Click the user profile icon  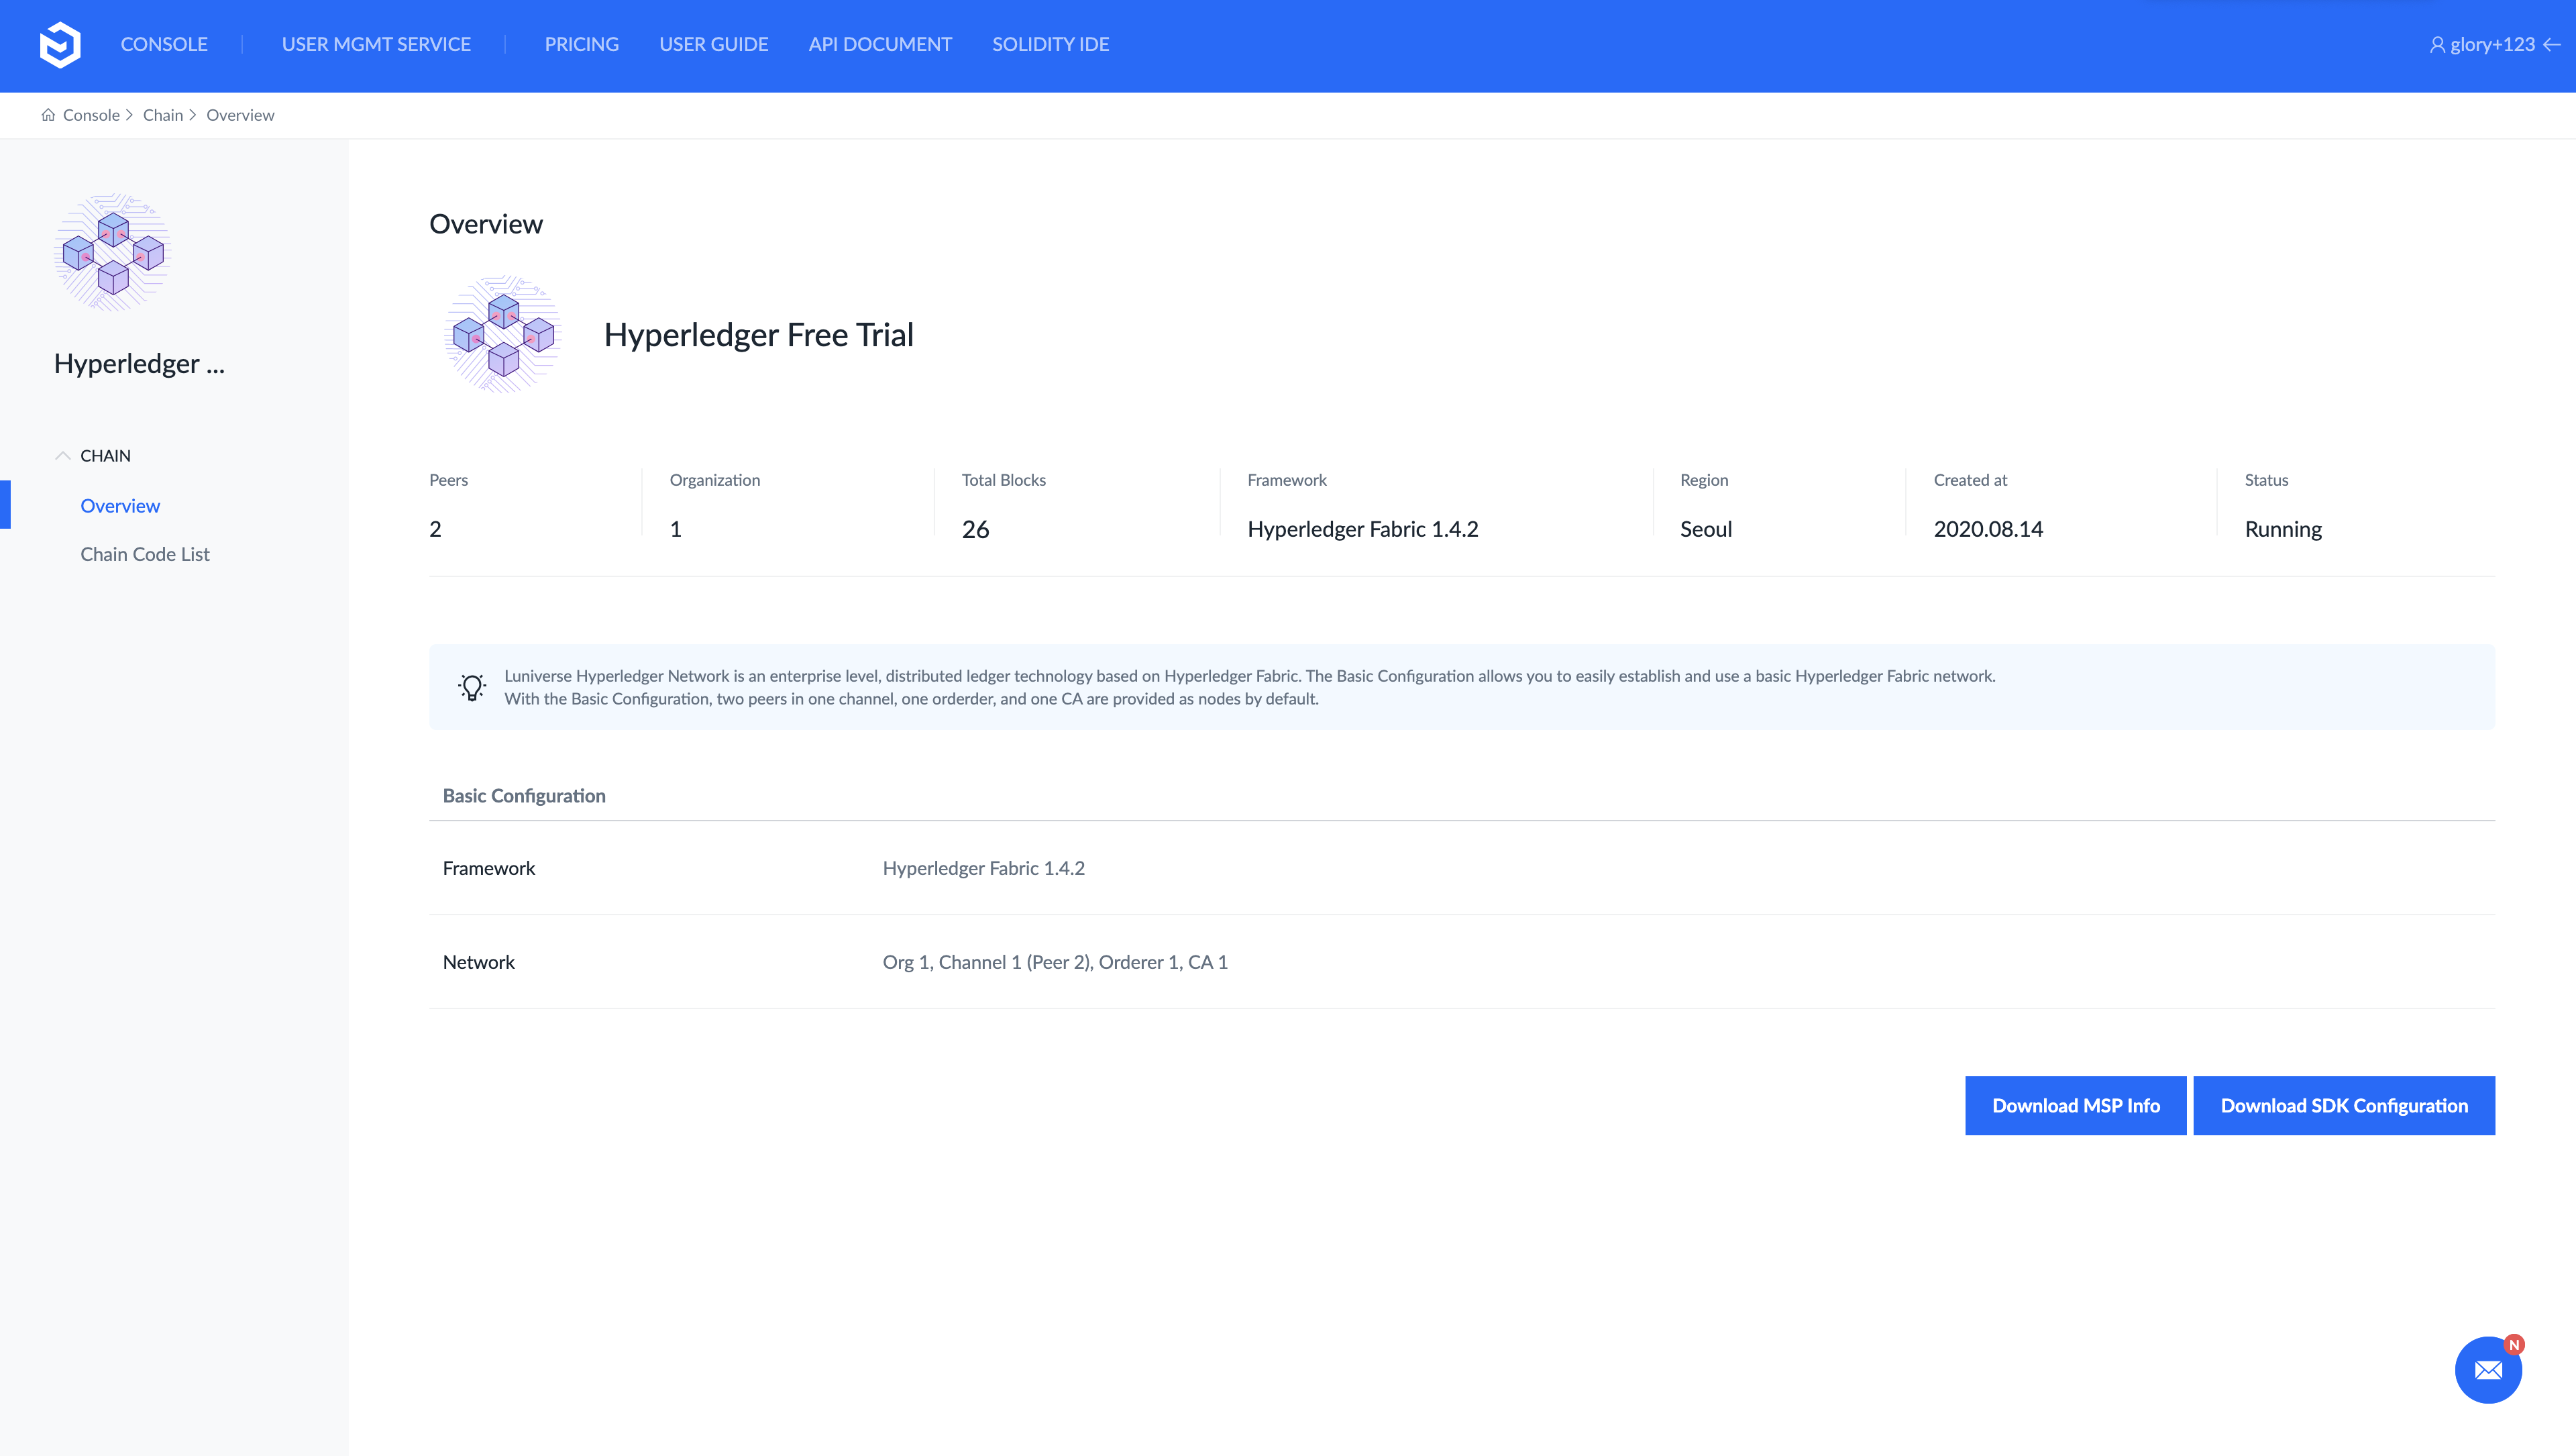[2437, 45]
